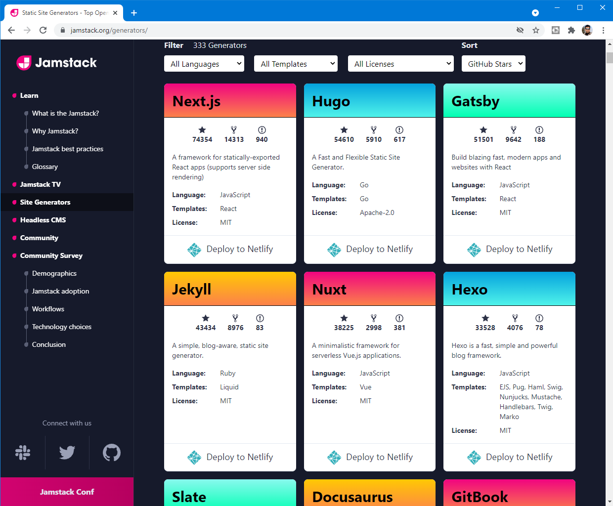Image resolution: width=613 pixels, height=506 pixels.
Task: Open the All Licenses filter dropdown
Action: click(401, 64)
